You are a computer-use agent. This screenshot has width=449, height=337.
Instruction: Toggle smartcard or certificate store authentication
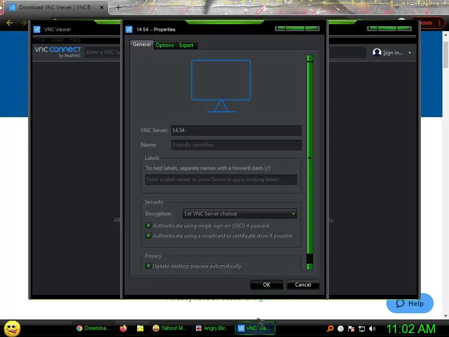(x=148, y=236)
